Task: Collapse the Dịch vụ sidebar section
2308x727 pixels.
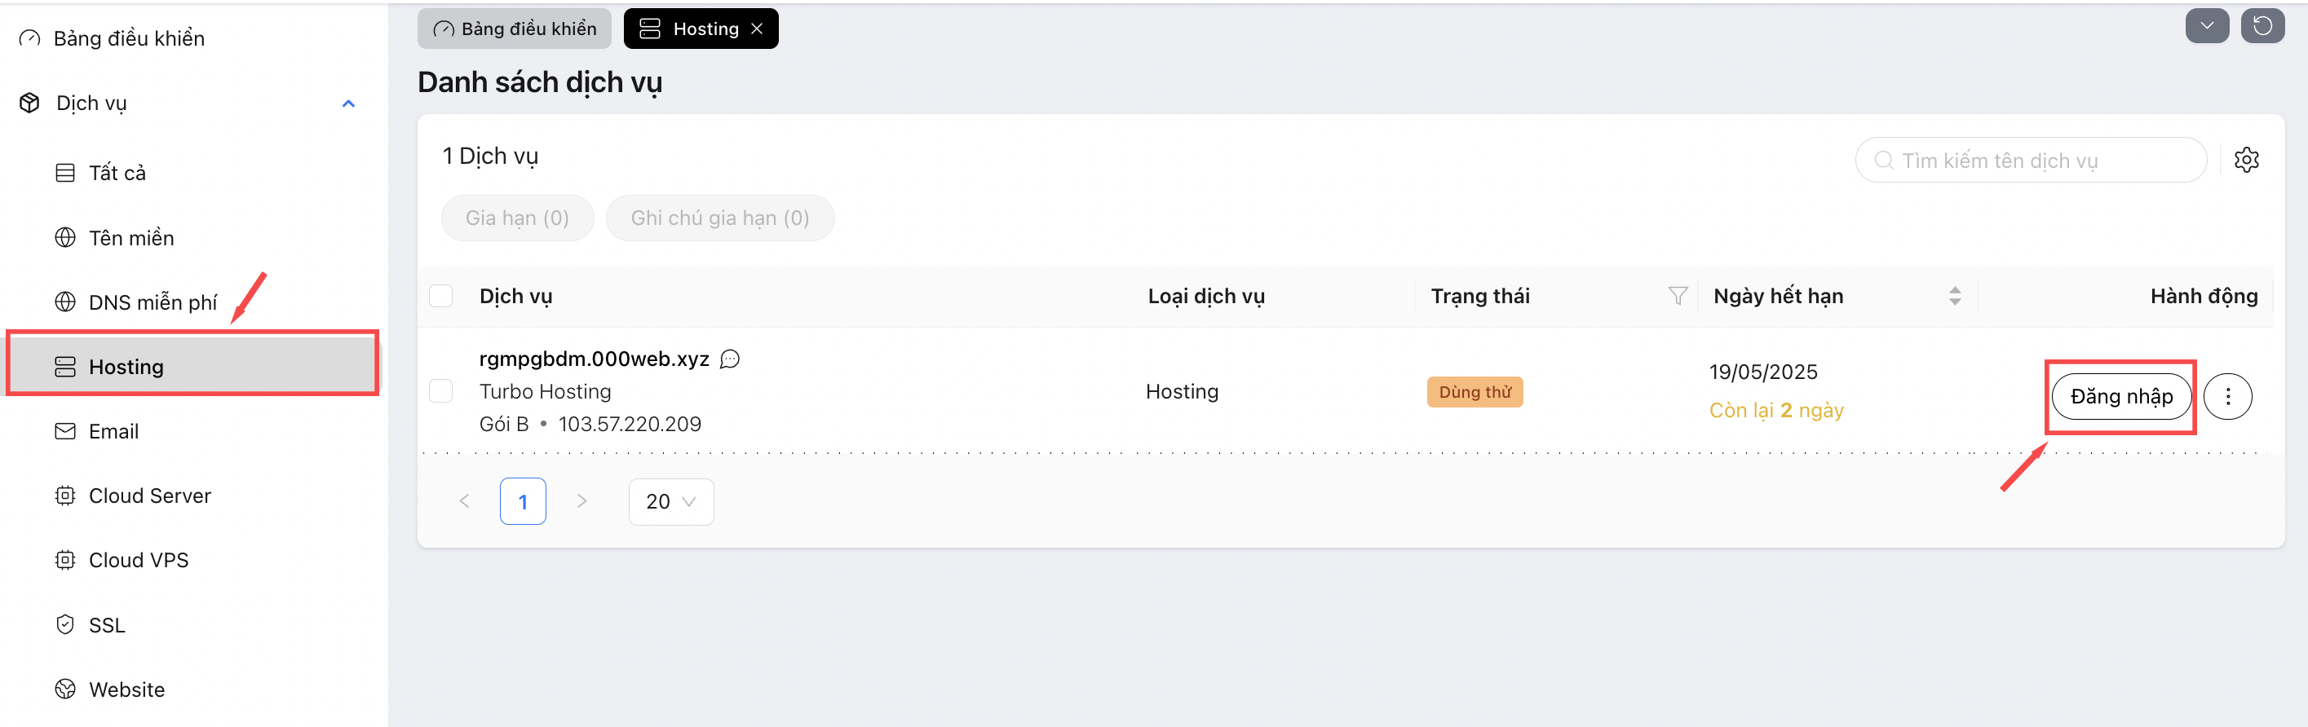Action: pos(348,104)
